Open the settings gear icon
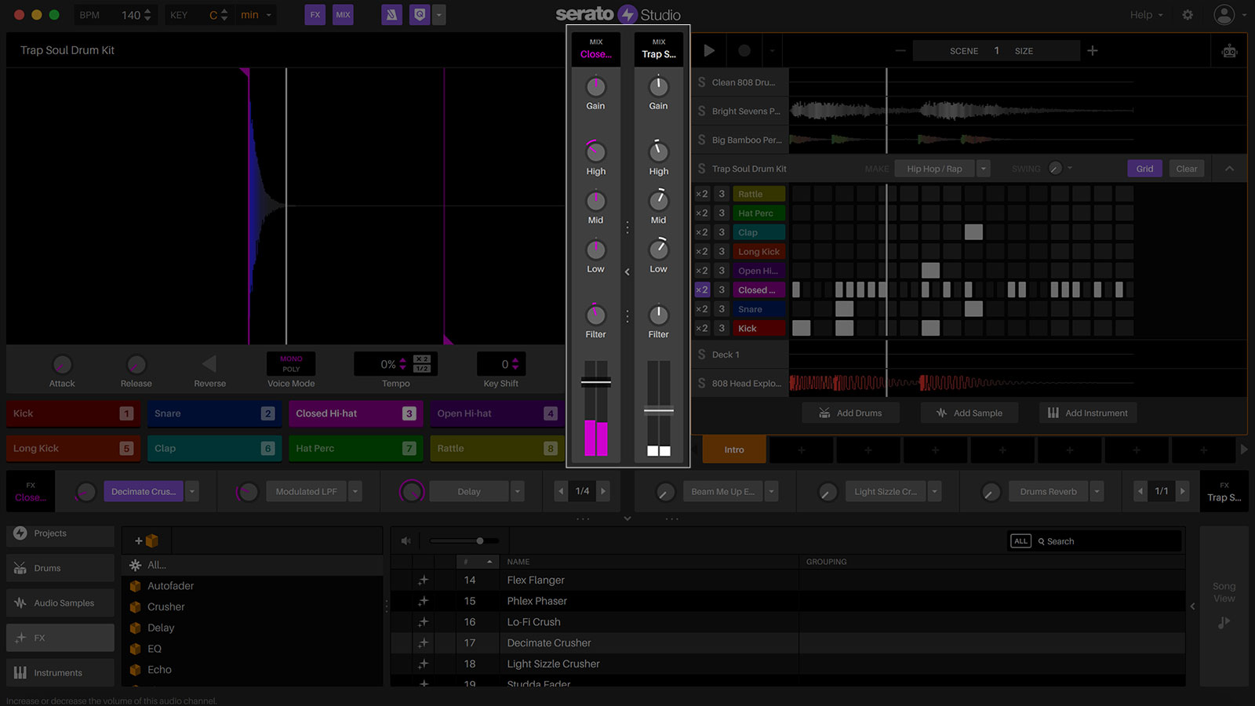The height and width of the screenshot is (706, 1255). (x=1188, y=15)
